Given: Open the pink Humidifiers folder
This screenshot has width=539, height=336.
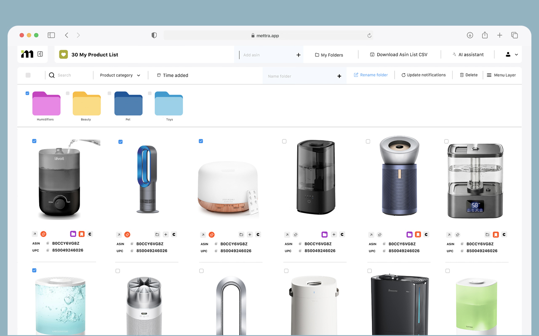Looking at the screenshot, I should (x=46, y=103).
